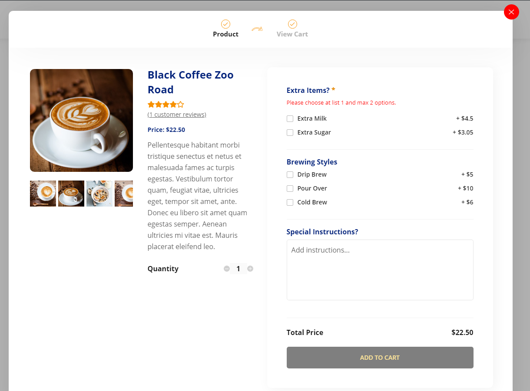
Task: Switch to the View Cart step
Action: [292, 34]
